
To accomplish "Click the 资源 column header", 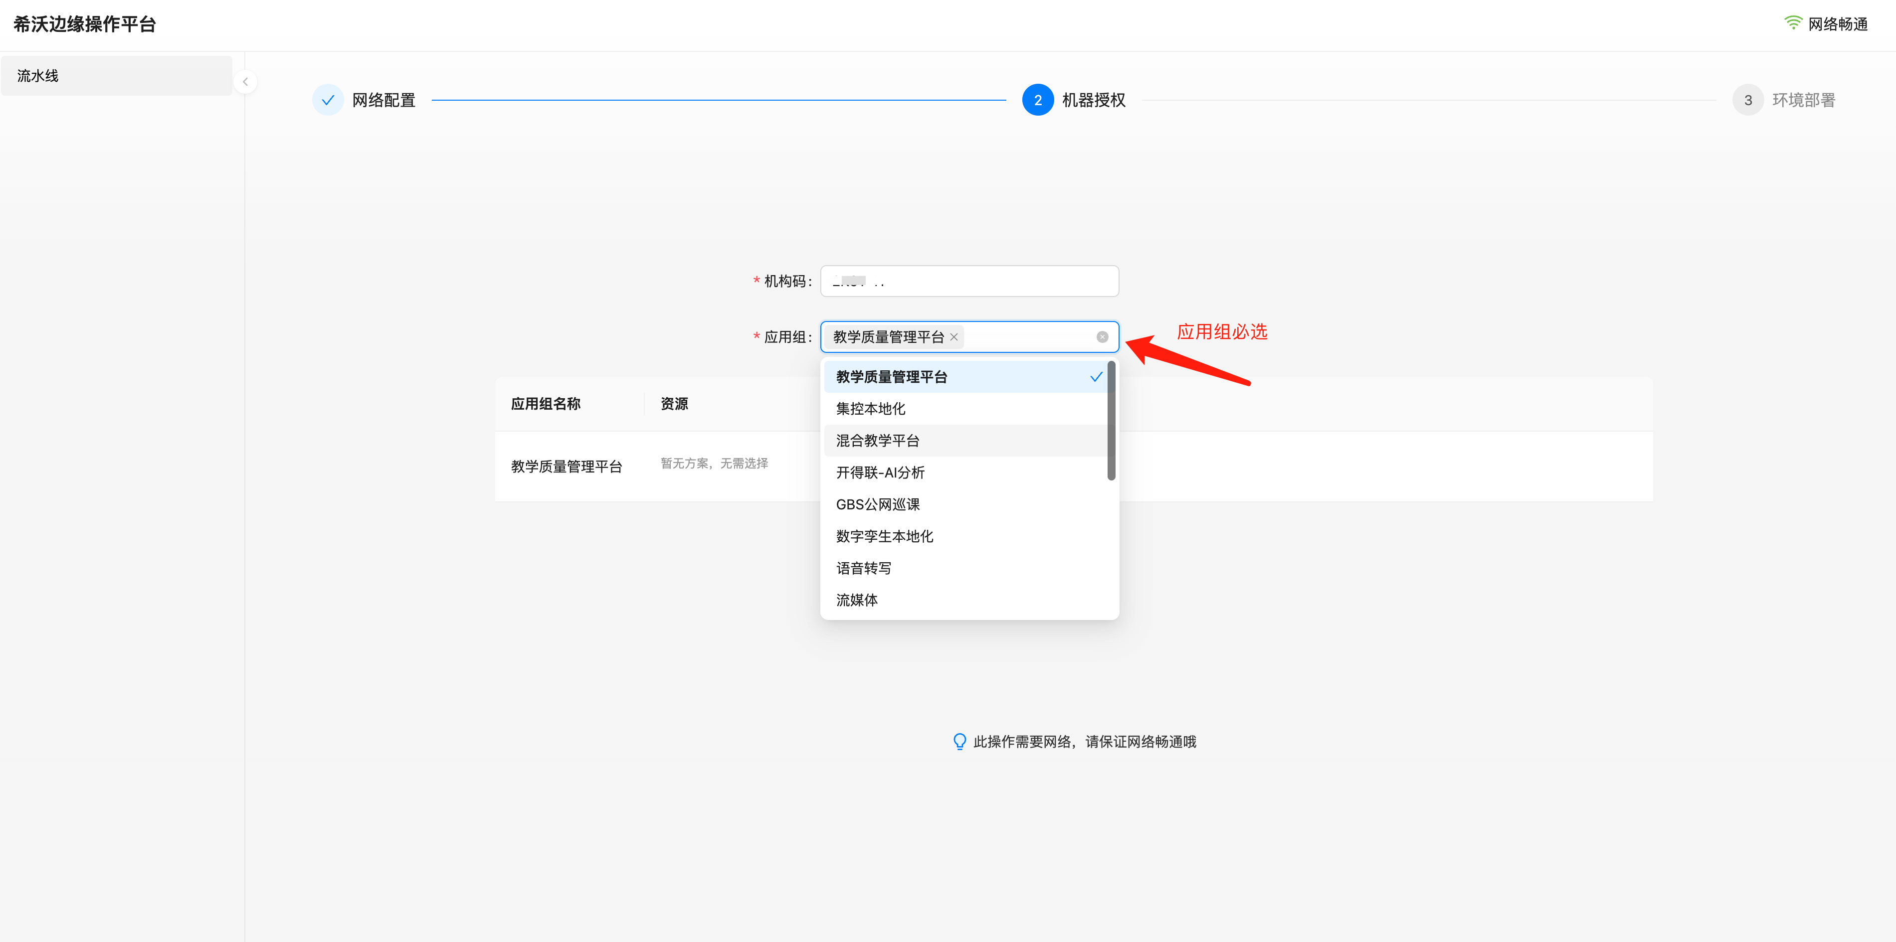I will 674,404.
